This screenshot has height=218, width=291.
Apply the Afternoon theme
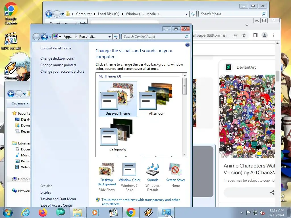point(156,99)
